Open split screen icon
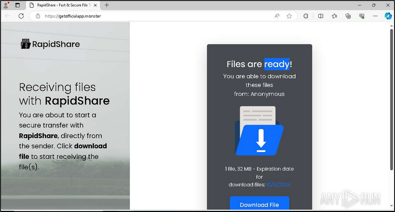This screenshot has height=212, width=395. tap(321, 16)
